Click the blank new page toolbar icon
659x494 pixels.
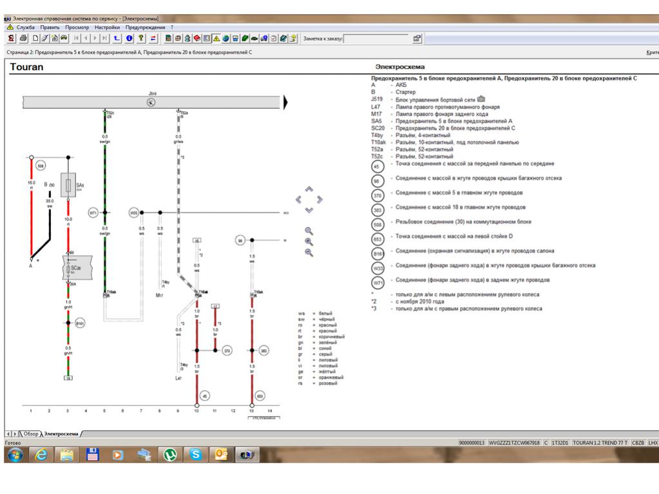pyautogui.click(x=35, y=38)
